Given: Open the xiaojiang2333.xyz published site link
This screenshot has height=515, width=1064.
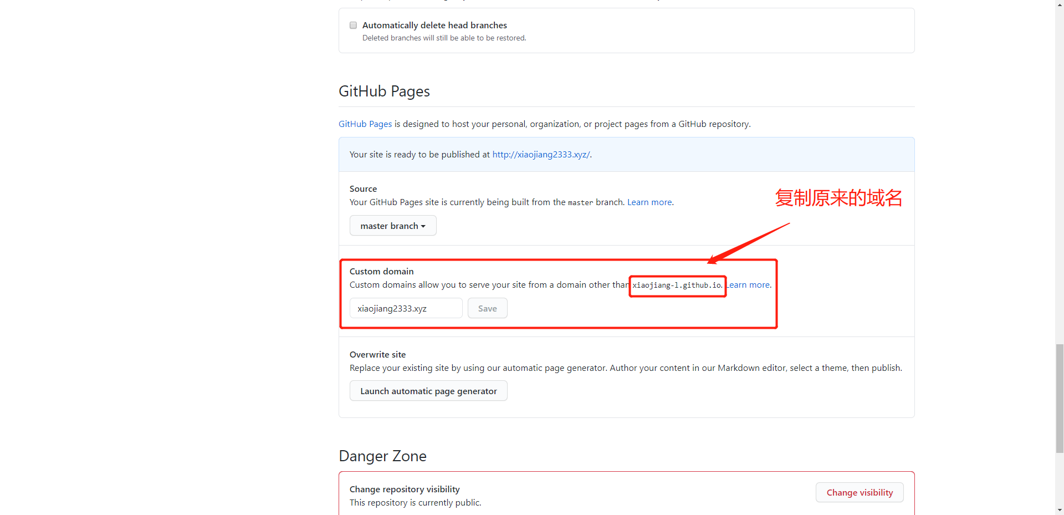Looking at the screenshot, I should pos(541,155).
